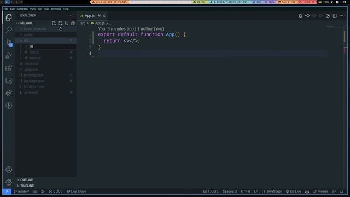Open the View menu
Image resolution: width=350 pixels, height=197 pixels.
click(33, 9)
